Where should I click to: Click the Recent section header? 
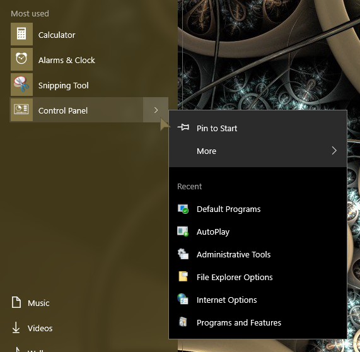click(189, 186)
